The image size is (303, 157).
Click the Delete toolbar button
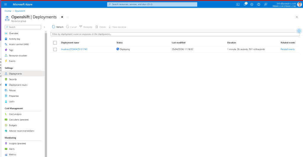tap(100, 27)
